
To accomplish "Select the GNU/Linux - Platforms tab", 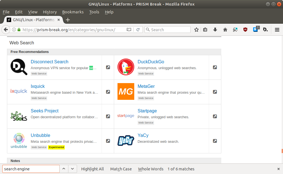I will point(33,20).
